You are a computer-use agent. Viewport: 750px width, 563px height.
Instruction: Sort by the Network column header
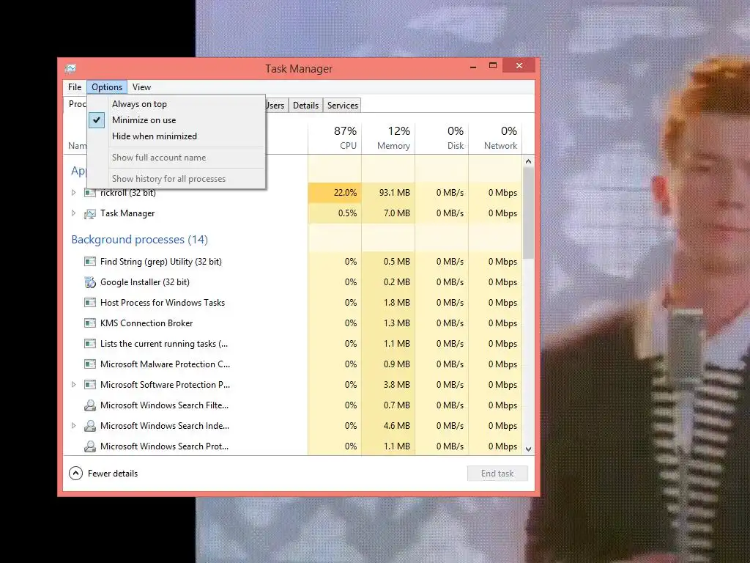[x=495, y=137]
